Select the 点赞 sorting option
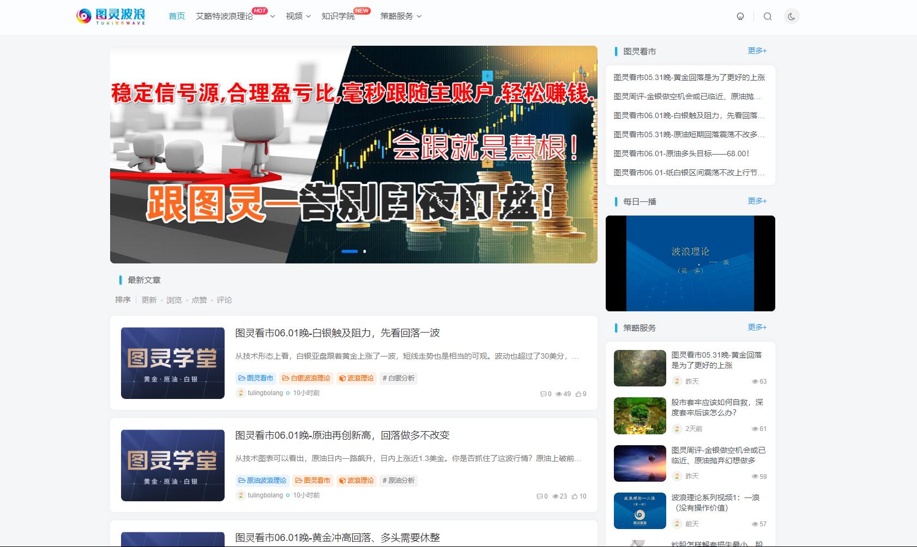Screen dimensions: 917x547 pos(198,300)
